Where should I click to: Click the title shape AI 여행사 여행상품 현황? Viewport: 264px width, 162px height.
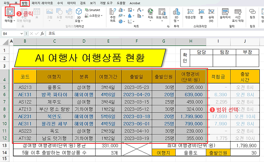pyautogui.click(x=90, y=58)
